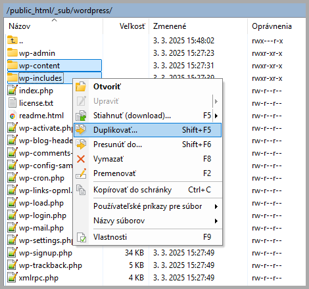Click the properties icon beside Vlastnosti
This screenshot has width=309, height=289.
click(82, 237)
